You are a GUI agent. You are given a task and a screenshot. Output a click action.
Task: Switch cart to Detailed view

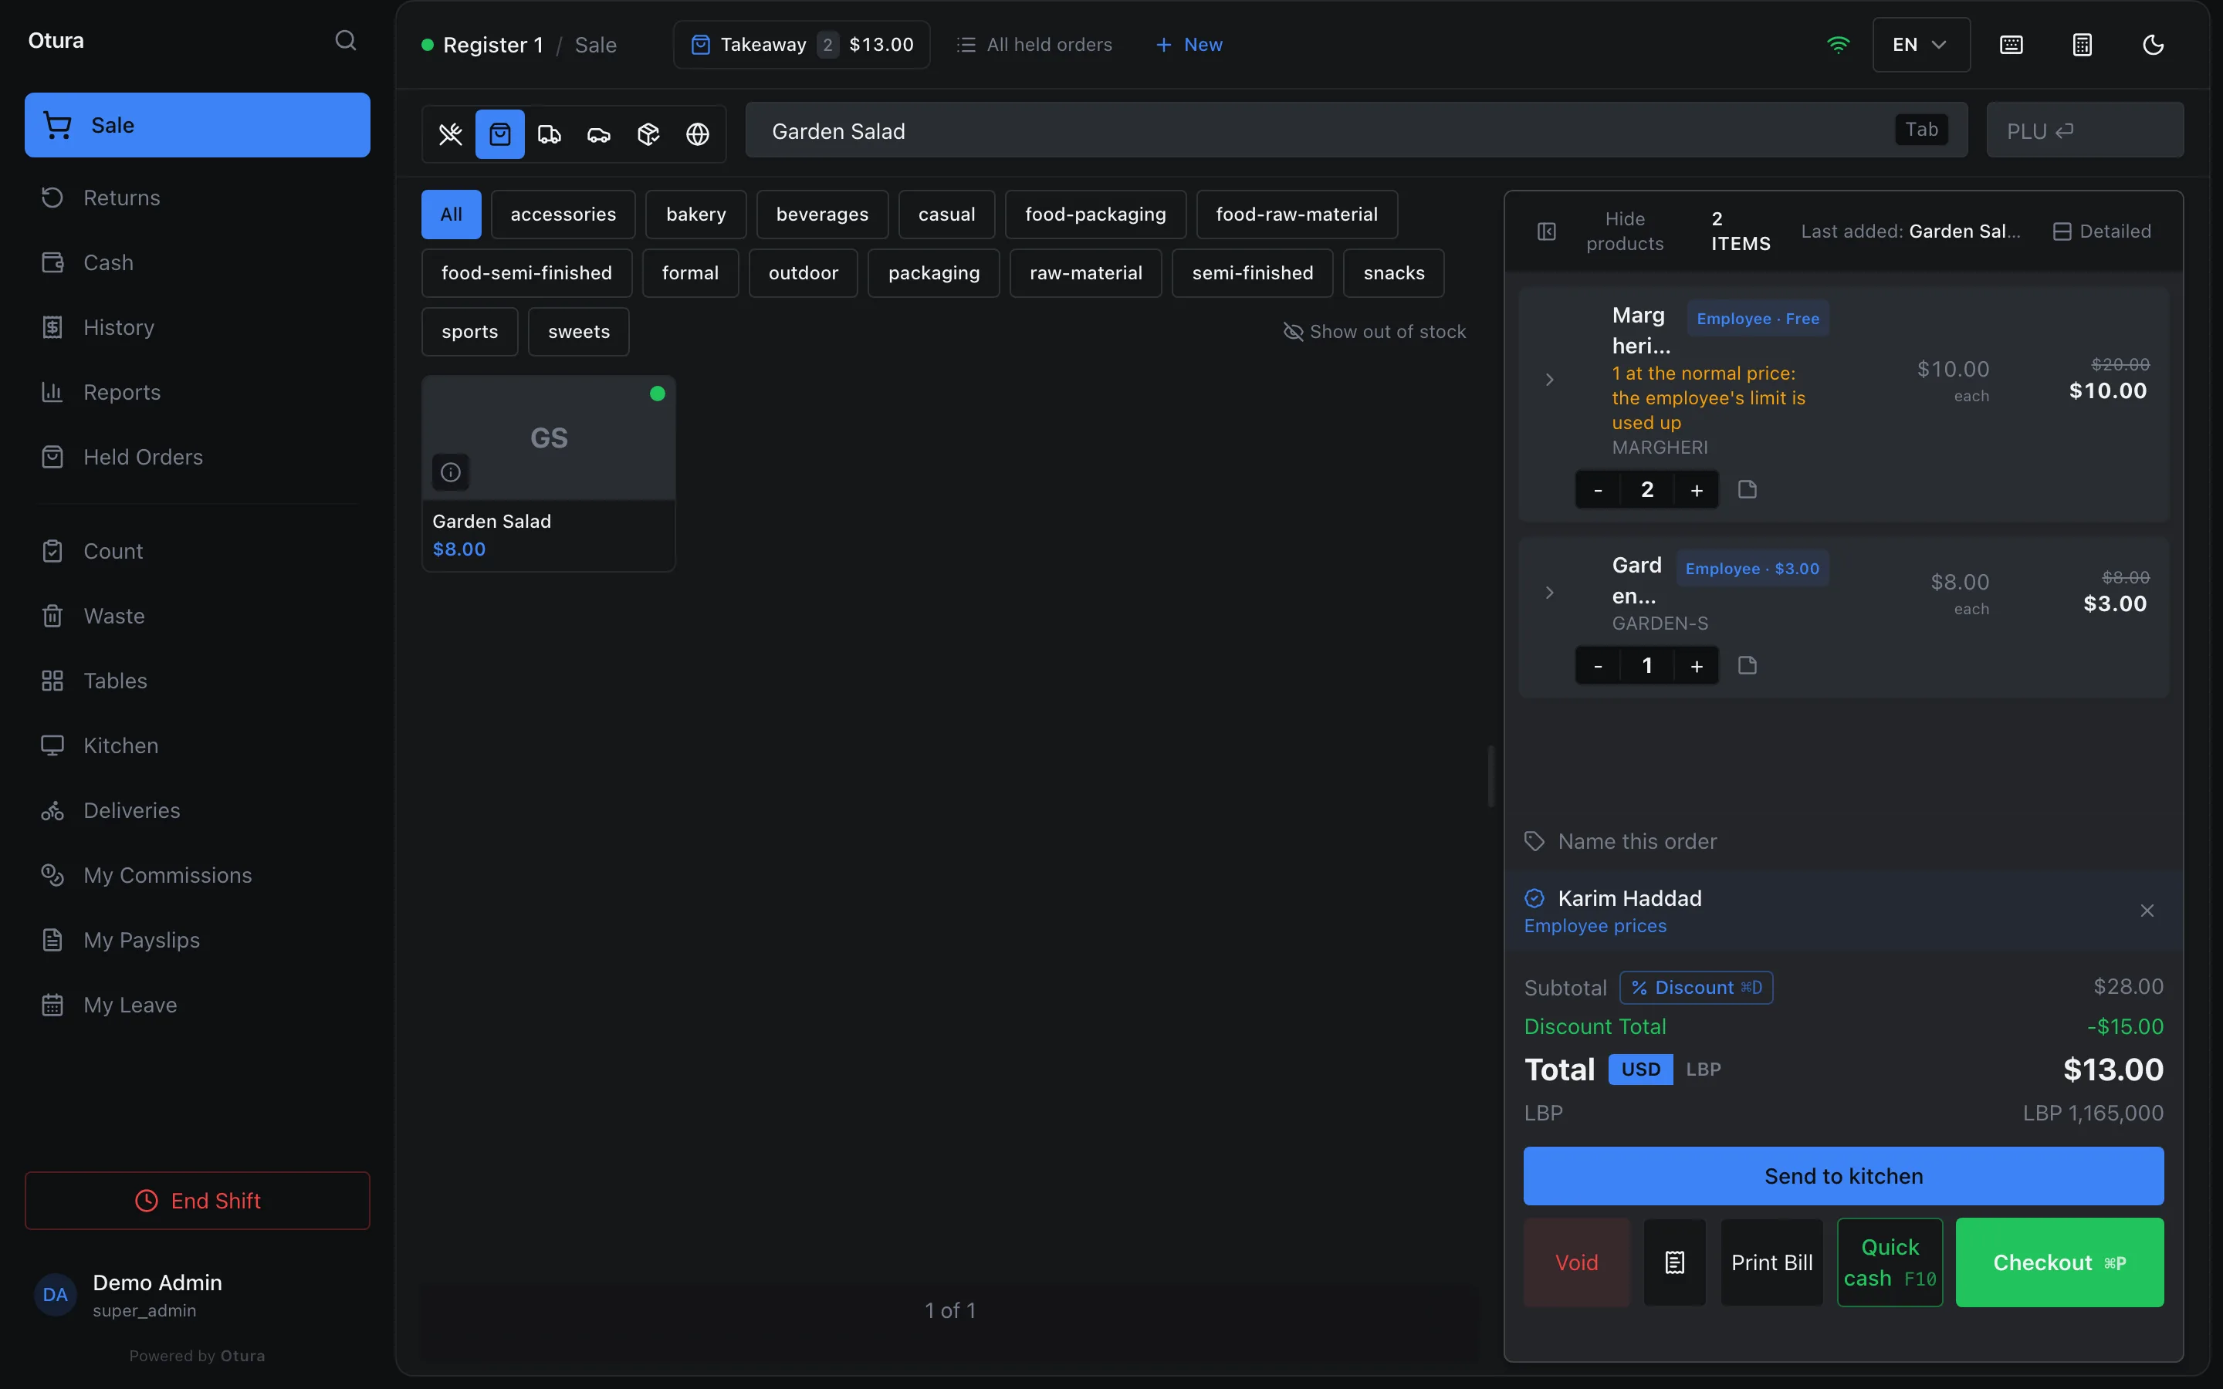pos(2102,231)
